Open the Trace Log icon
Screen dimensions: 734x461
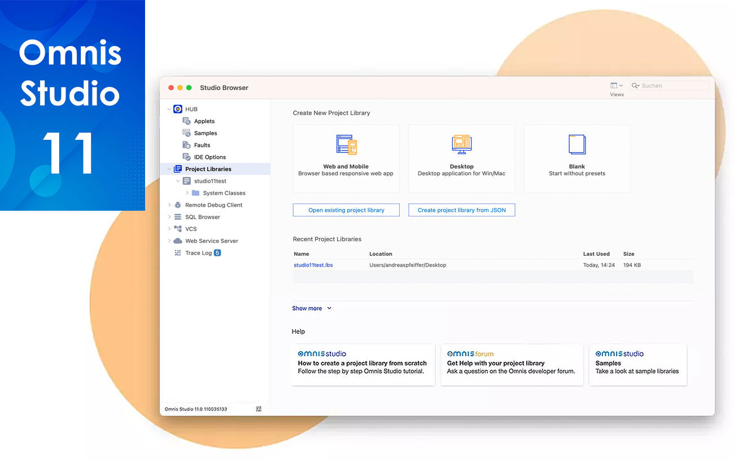178,253
